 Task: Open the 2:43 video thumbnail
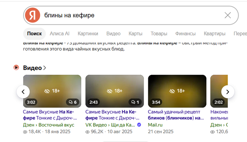[x=115, y=91]
